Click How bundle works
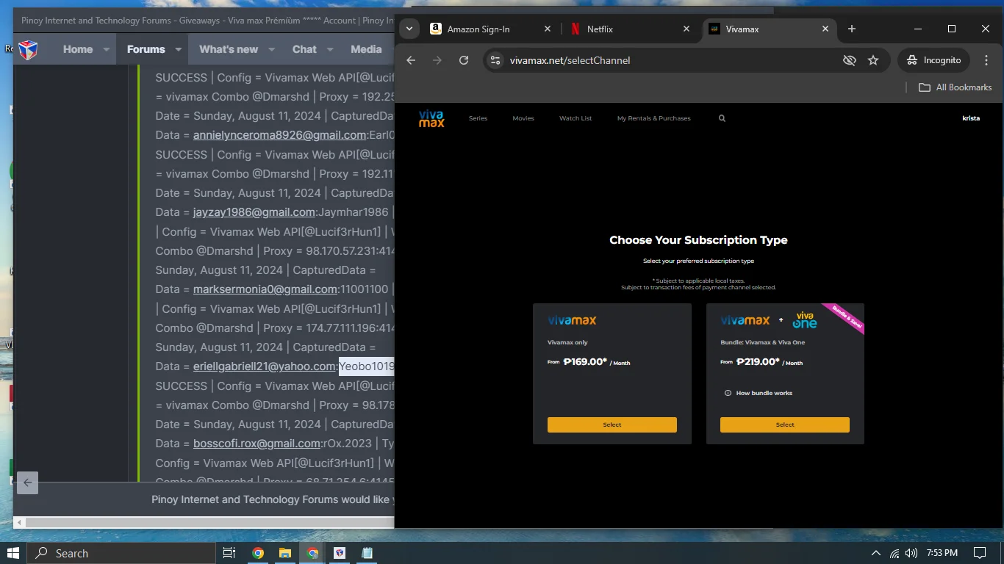The height and width of the screenshot is (564, 1004). tap(764, 393)
